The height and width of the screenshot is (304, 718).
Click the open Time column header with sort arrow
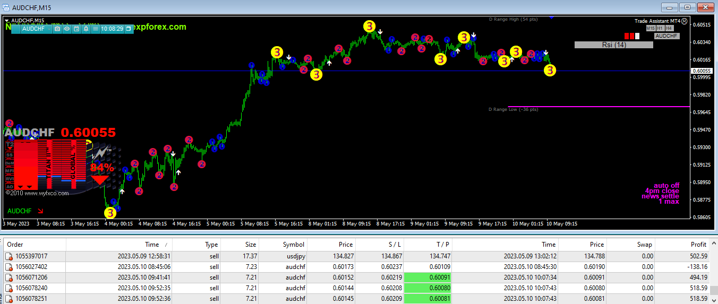click(152, 245)
